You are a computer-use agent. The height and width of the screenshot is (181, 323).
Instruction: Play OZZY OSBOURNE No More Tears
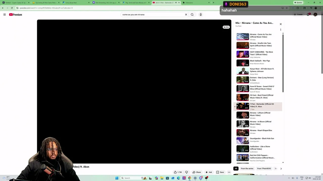[x=258, y=54]
